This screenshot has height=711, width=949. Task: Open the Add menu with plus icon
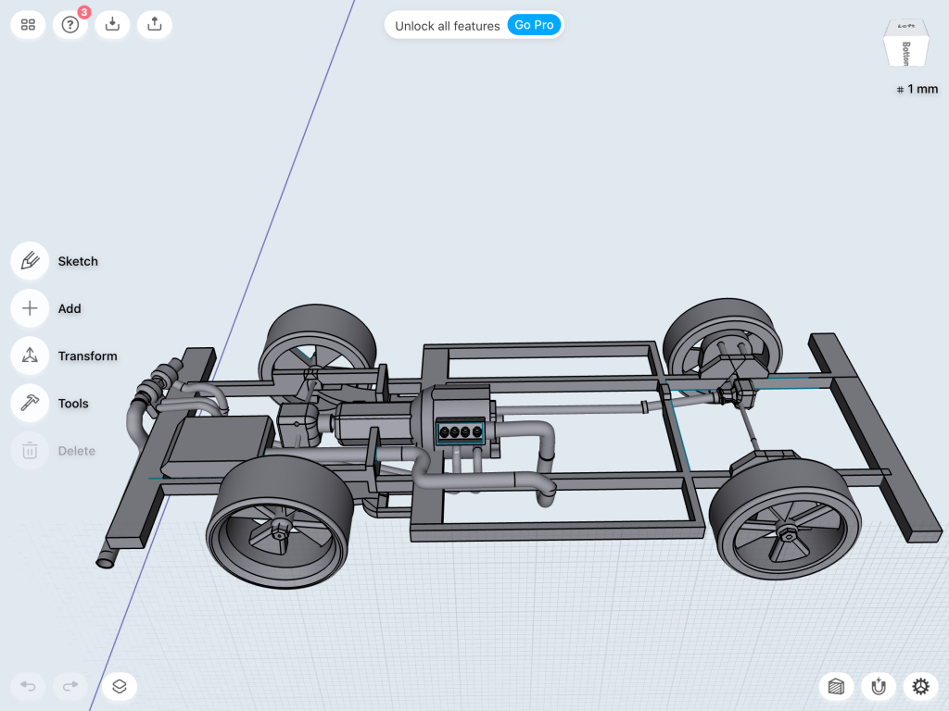point(30,308)
